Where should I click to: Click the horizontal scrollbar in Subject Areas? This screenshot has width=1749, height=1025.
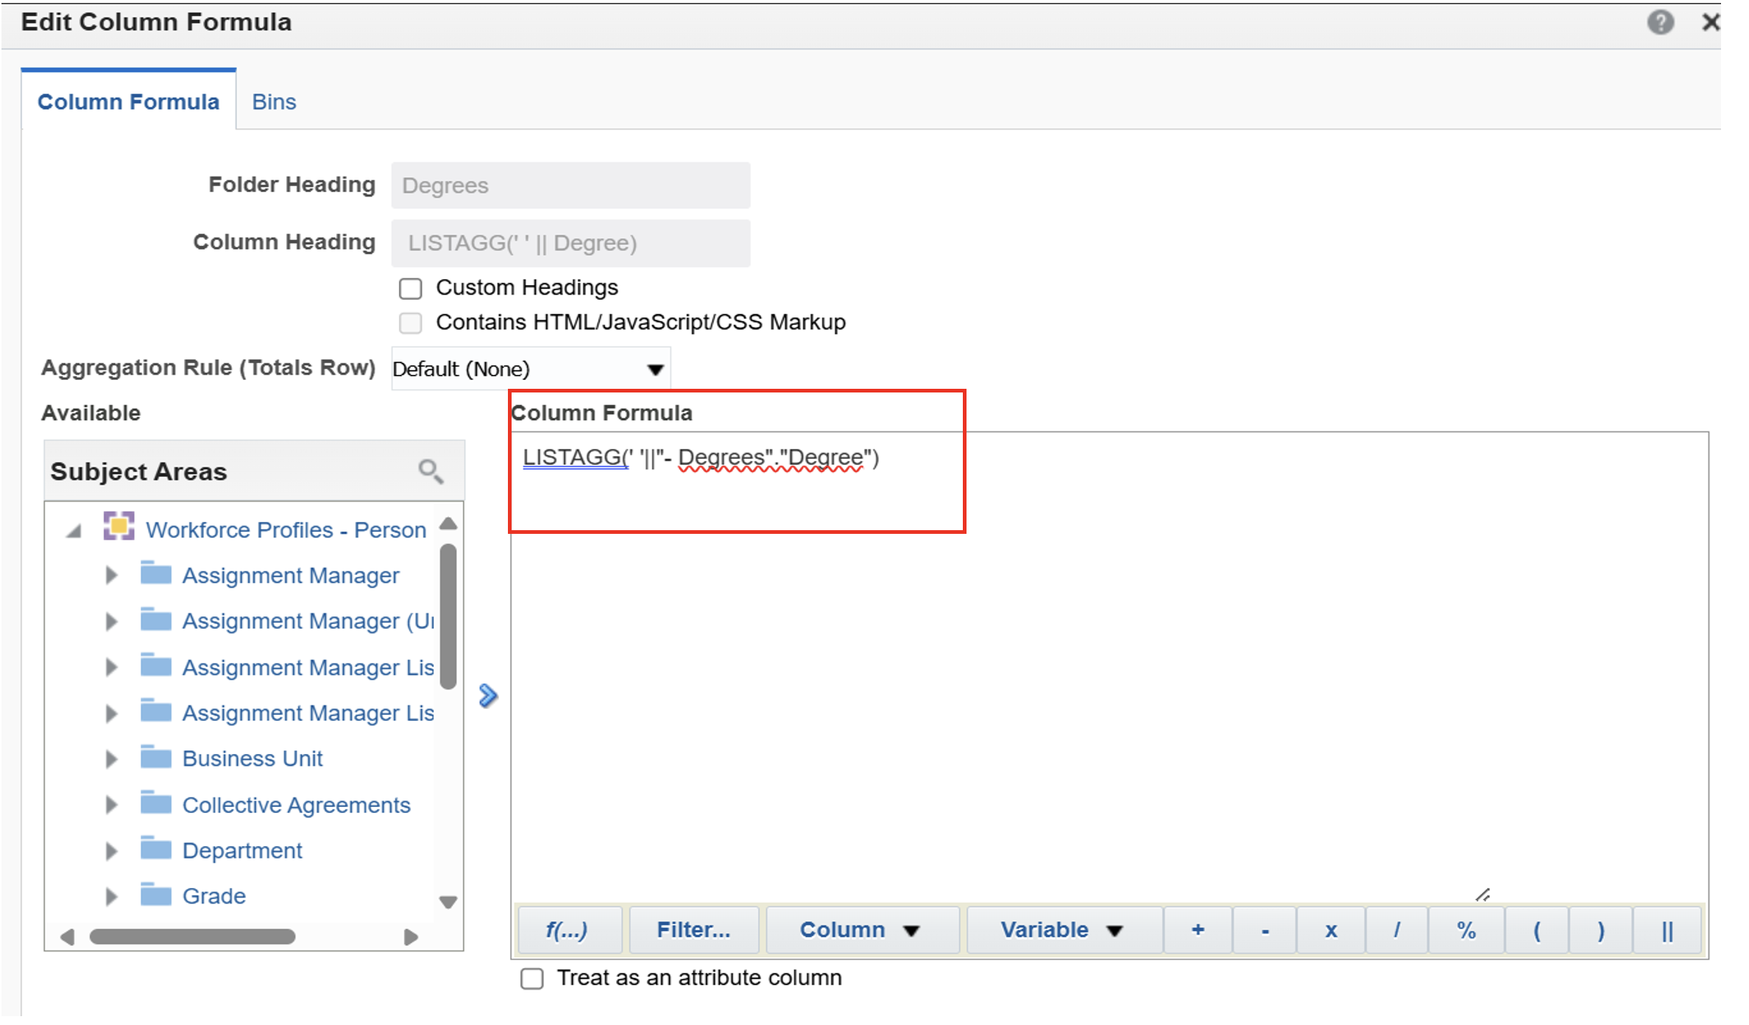192,937
